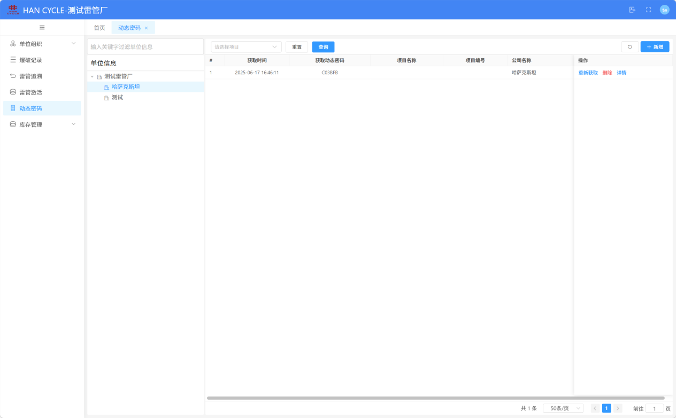Viewport: 676px width, 418px height.
Task: Click the 共 1 条 total text
Action: coord(529,408)
